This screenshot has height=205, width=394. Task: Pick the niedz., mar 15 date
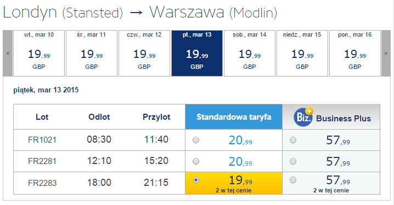point(302,54)
